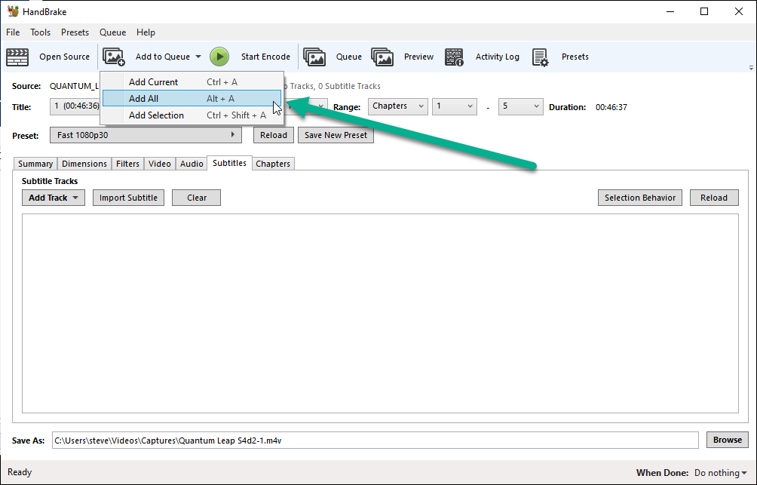Open the Fast 1080p30 preset selector
The image size is (757, 485).
tap(146, 135)
